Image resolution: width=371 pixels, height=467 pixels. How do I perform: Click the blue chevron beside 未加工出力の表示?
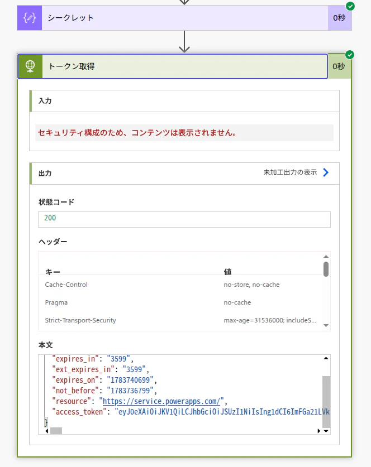[326, 172]
